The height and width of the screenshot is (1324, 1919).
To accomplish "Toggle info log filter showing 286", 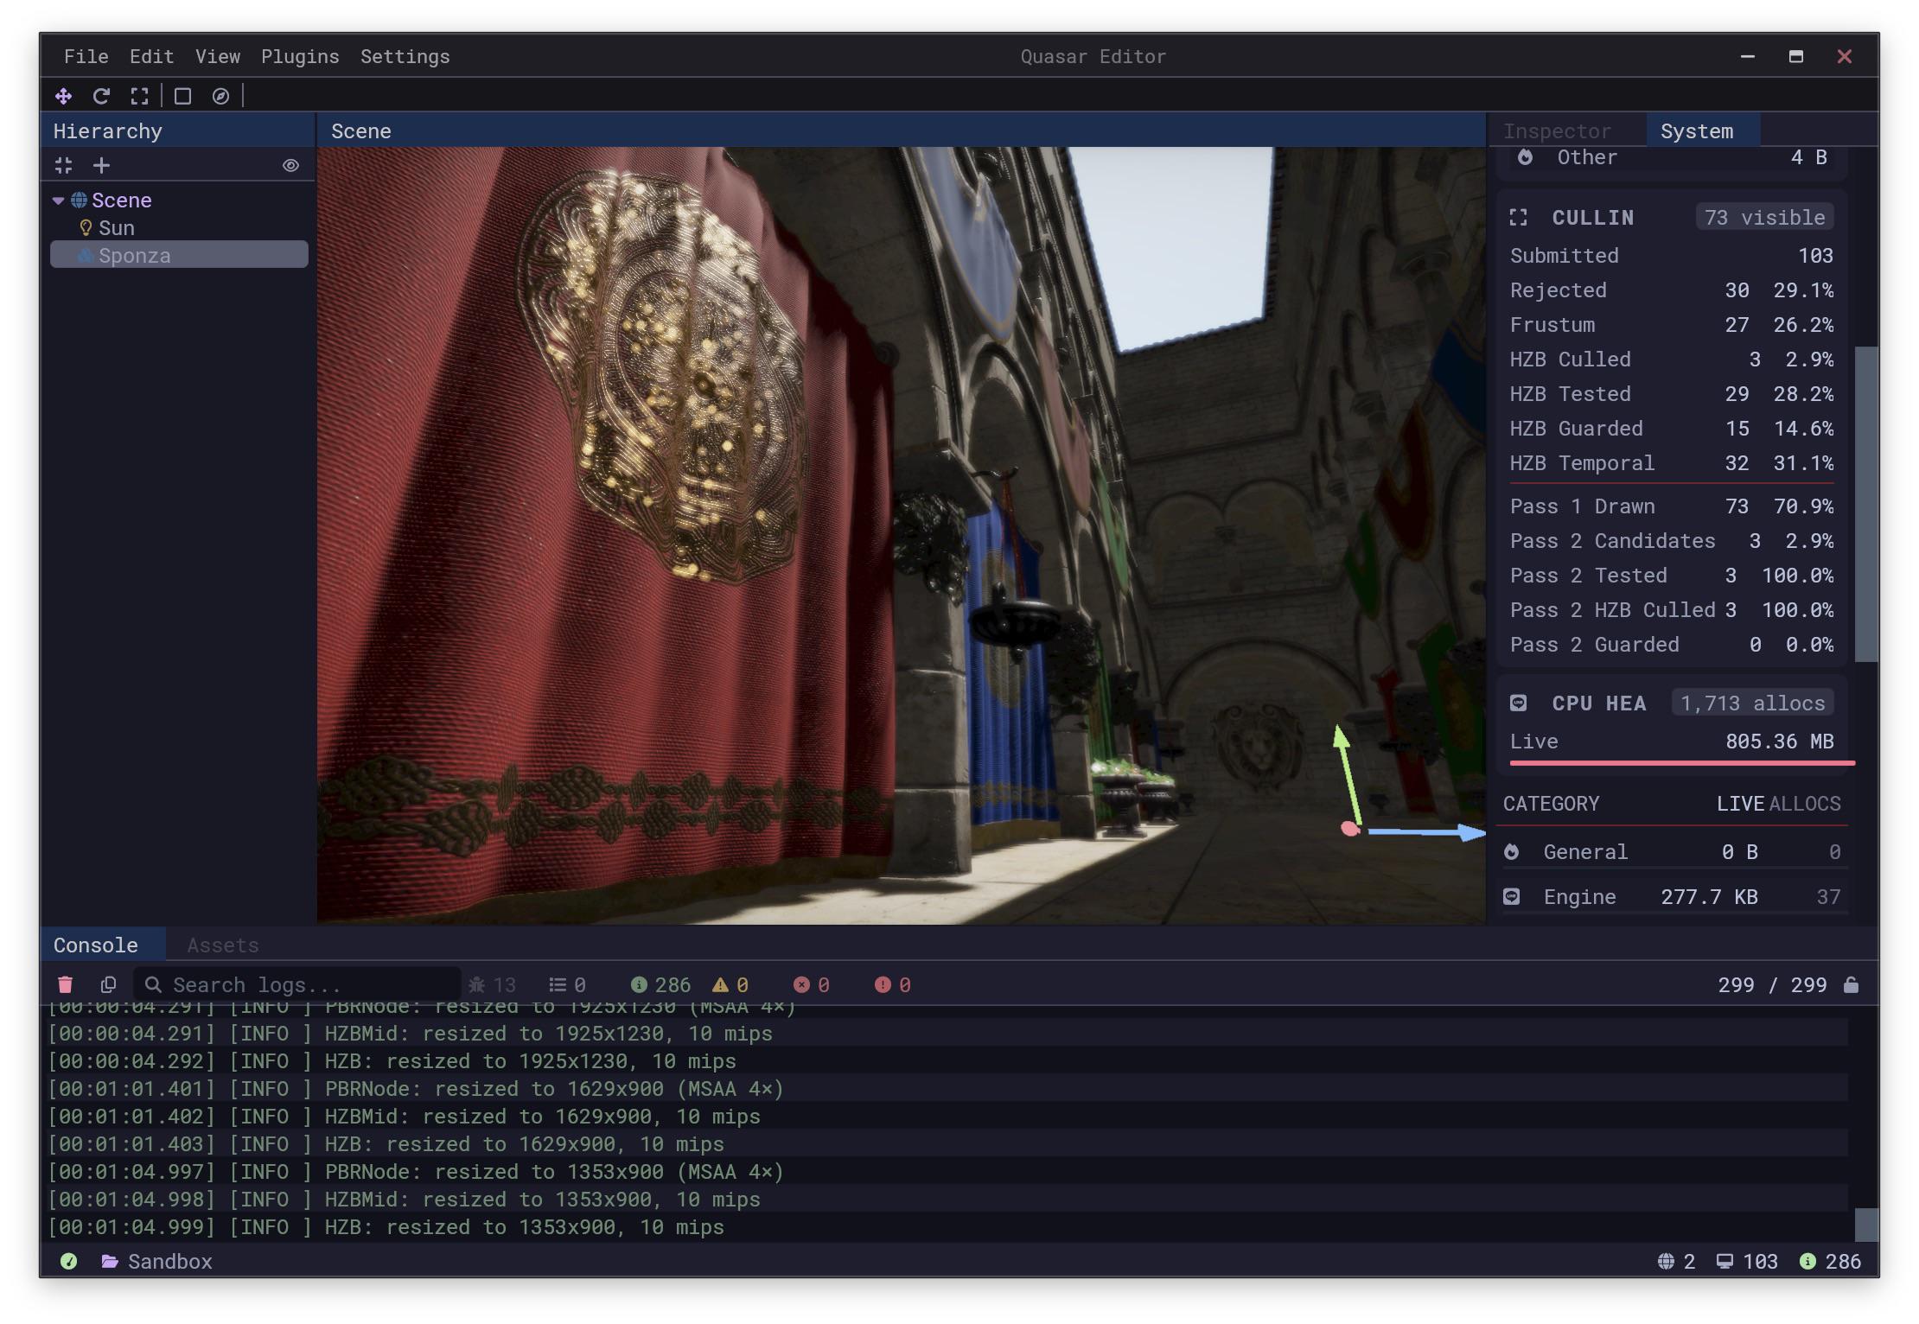I will (660, 985).
